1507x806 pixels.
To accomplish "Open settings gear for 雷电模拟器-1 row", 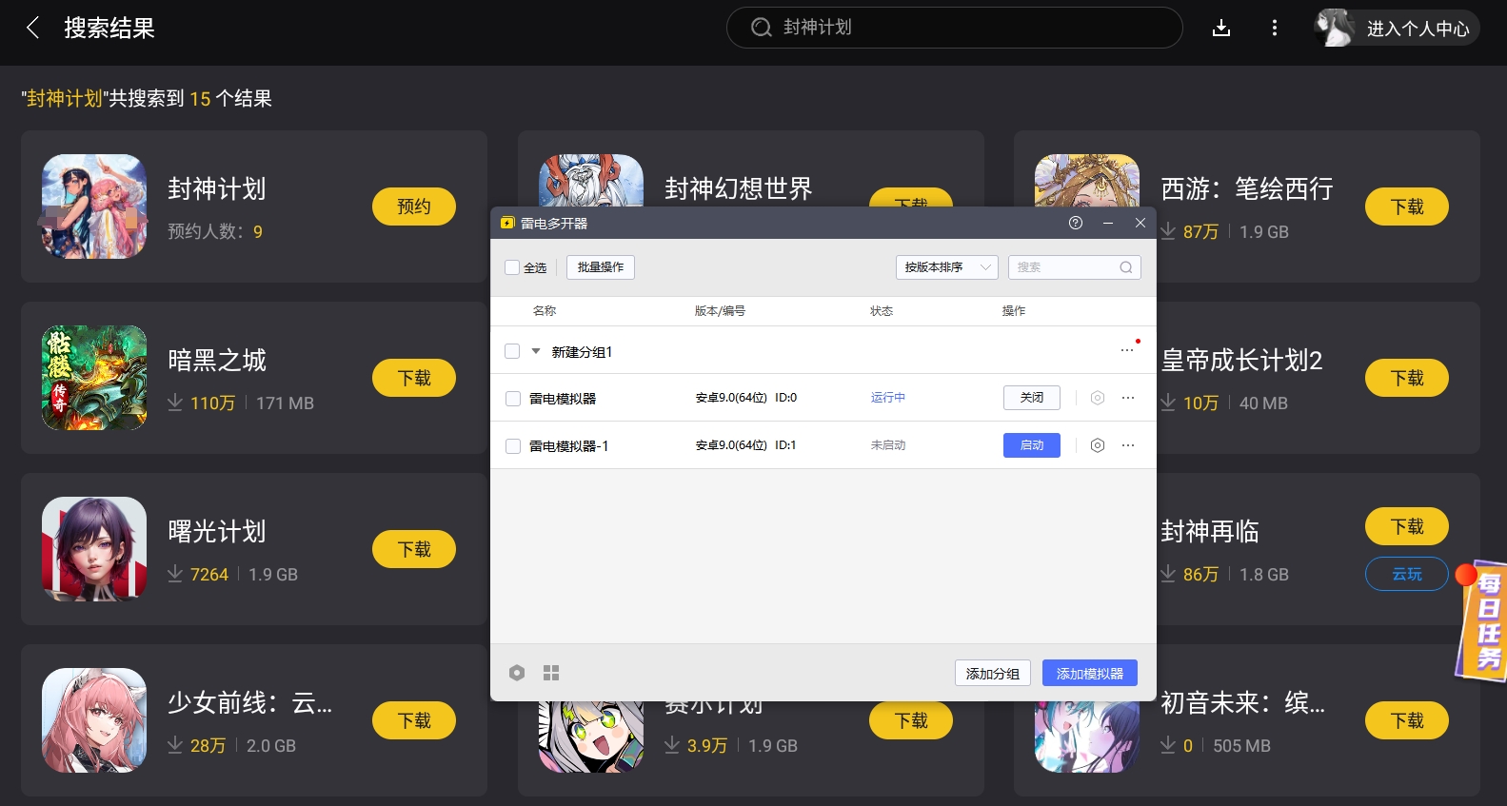I will (1098, 445).
